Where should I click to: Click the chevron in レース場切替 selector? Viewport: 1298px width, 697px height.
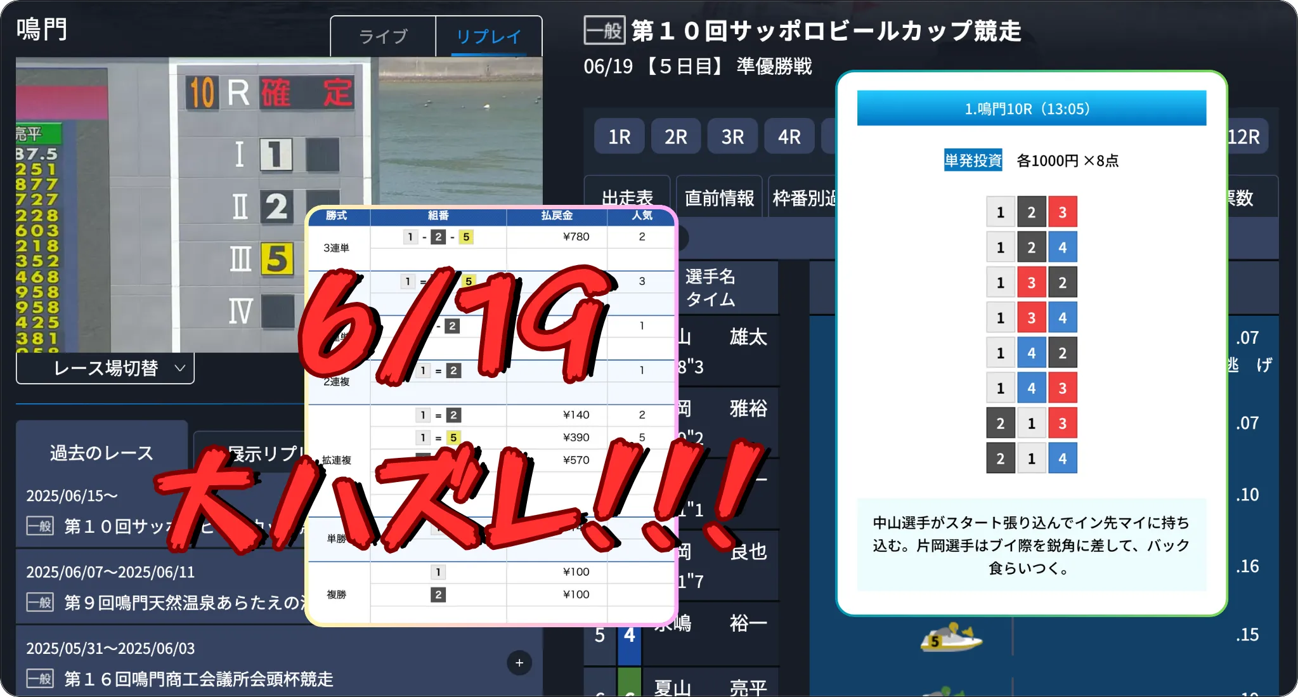(x=180, y=368)
